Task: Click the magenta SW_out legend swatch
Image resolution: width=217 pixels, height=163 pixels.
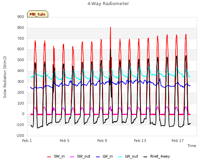Action: coord(72,157)
